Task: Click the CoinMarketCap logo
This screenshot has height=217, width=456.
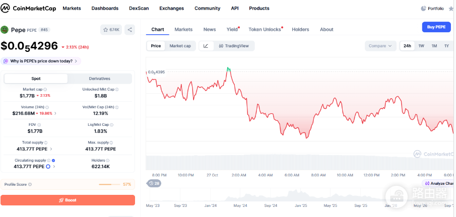Action: (x=28, y=9)
